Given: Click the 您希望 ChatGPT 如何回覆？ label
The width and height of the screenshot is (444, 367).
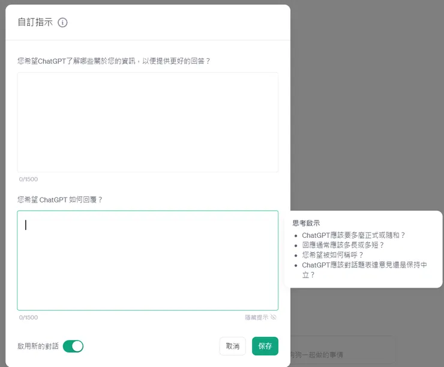Looking at the screenshot, I should coord(60,199).
